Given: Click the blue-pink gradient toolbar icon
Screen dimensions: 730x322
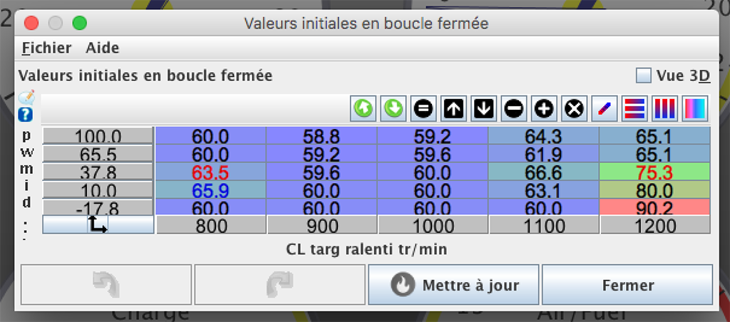Looking at the screenshot, I should (x=694, y=109).
